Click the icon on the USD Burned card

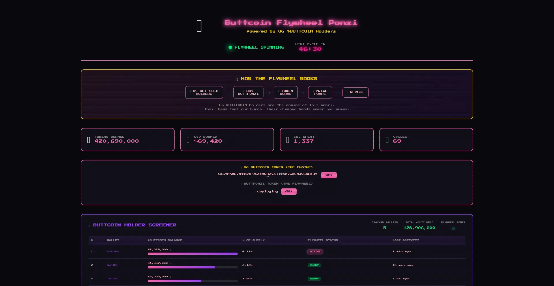coord(188,140)
